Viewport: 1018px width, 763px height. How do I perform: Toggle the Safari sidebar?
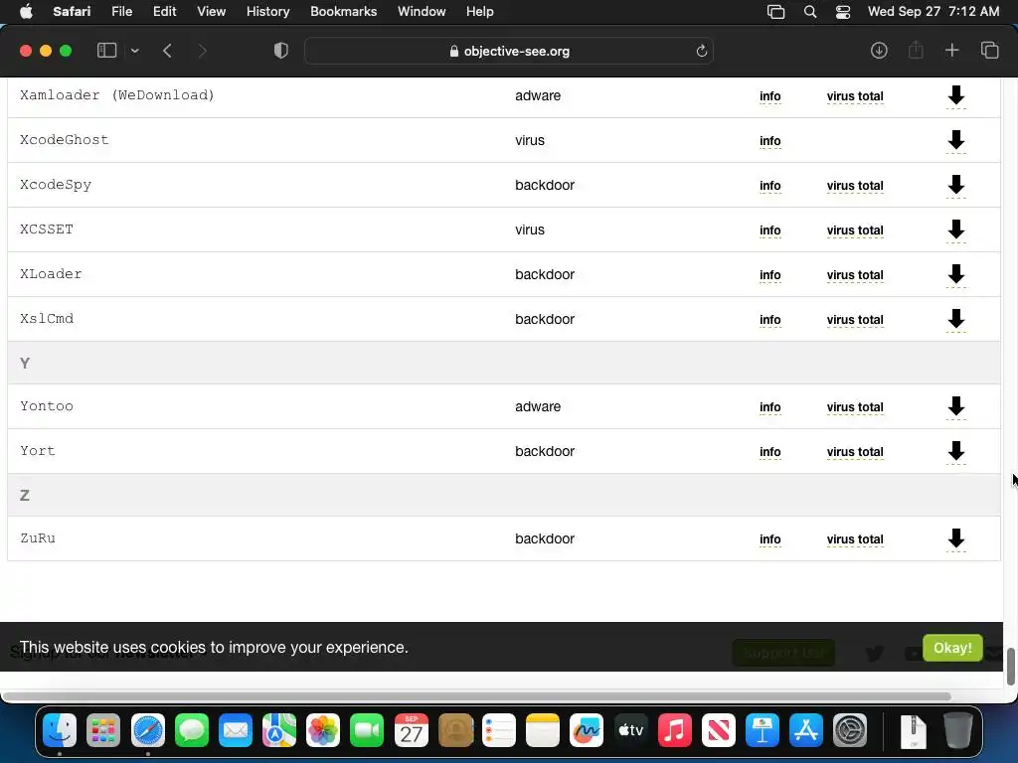click(106, 51)
